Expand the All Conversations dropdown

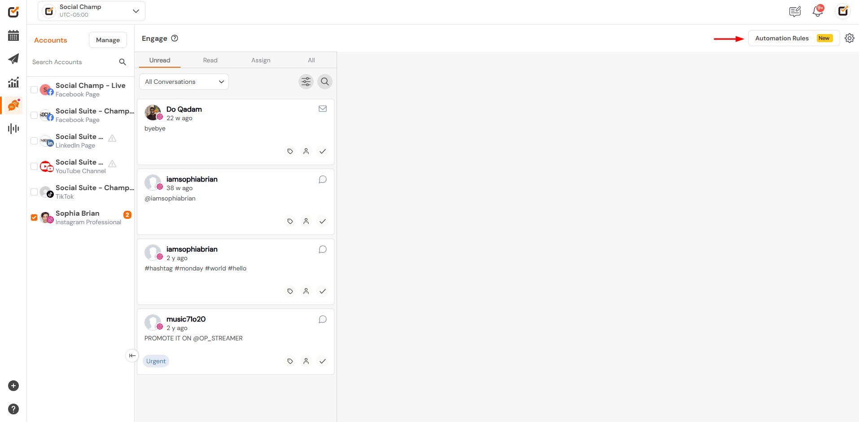point(184,82)
